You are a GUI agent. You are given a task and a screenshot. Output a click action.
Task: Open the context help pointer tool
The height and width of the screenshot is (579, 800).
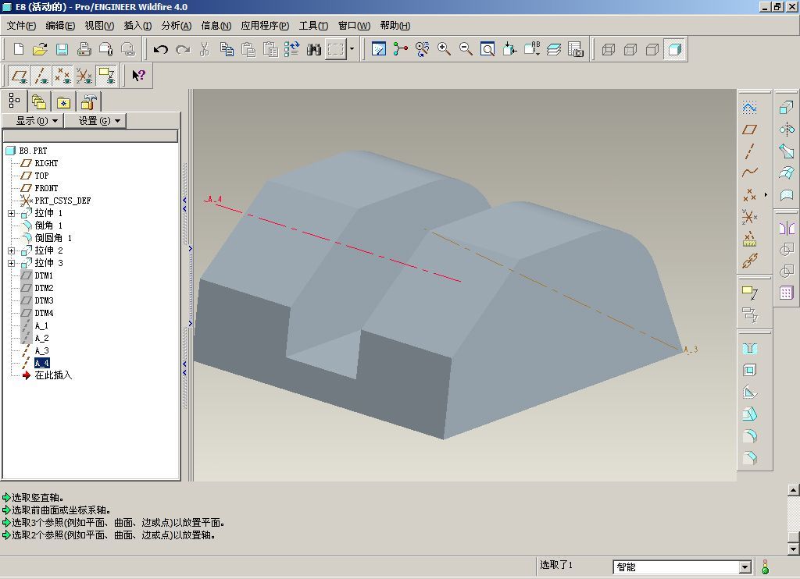138,76
